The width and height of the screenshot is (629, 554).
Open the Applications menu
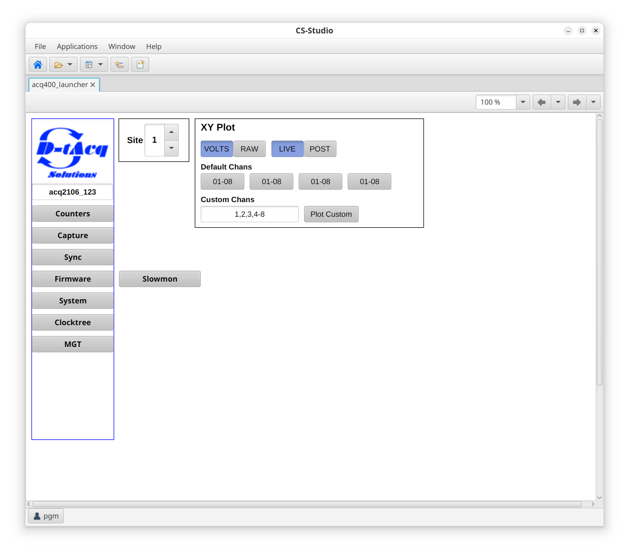click(x=77, y=46)
